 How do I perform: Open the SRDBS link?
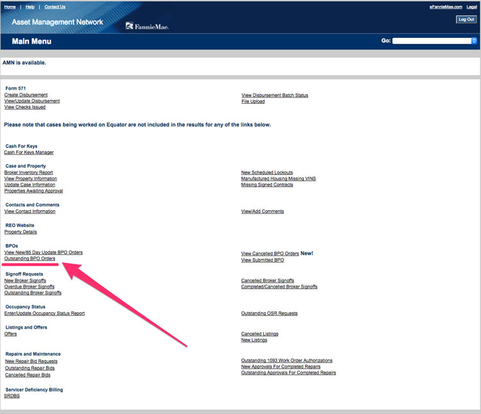(x=12, y=396)
